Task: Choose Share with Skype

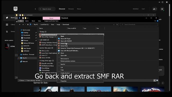Action: tap(80, 39)
